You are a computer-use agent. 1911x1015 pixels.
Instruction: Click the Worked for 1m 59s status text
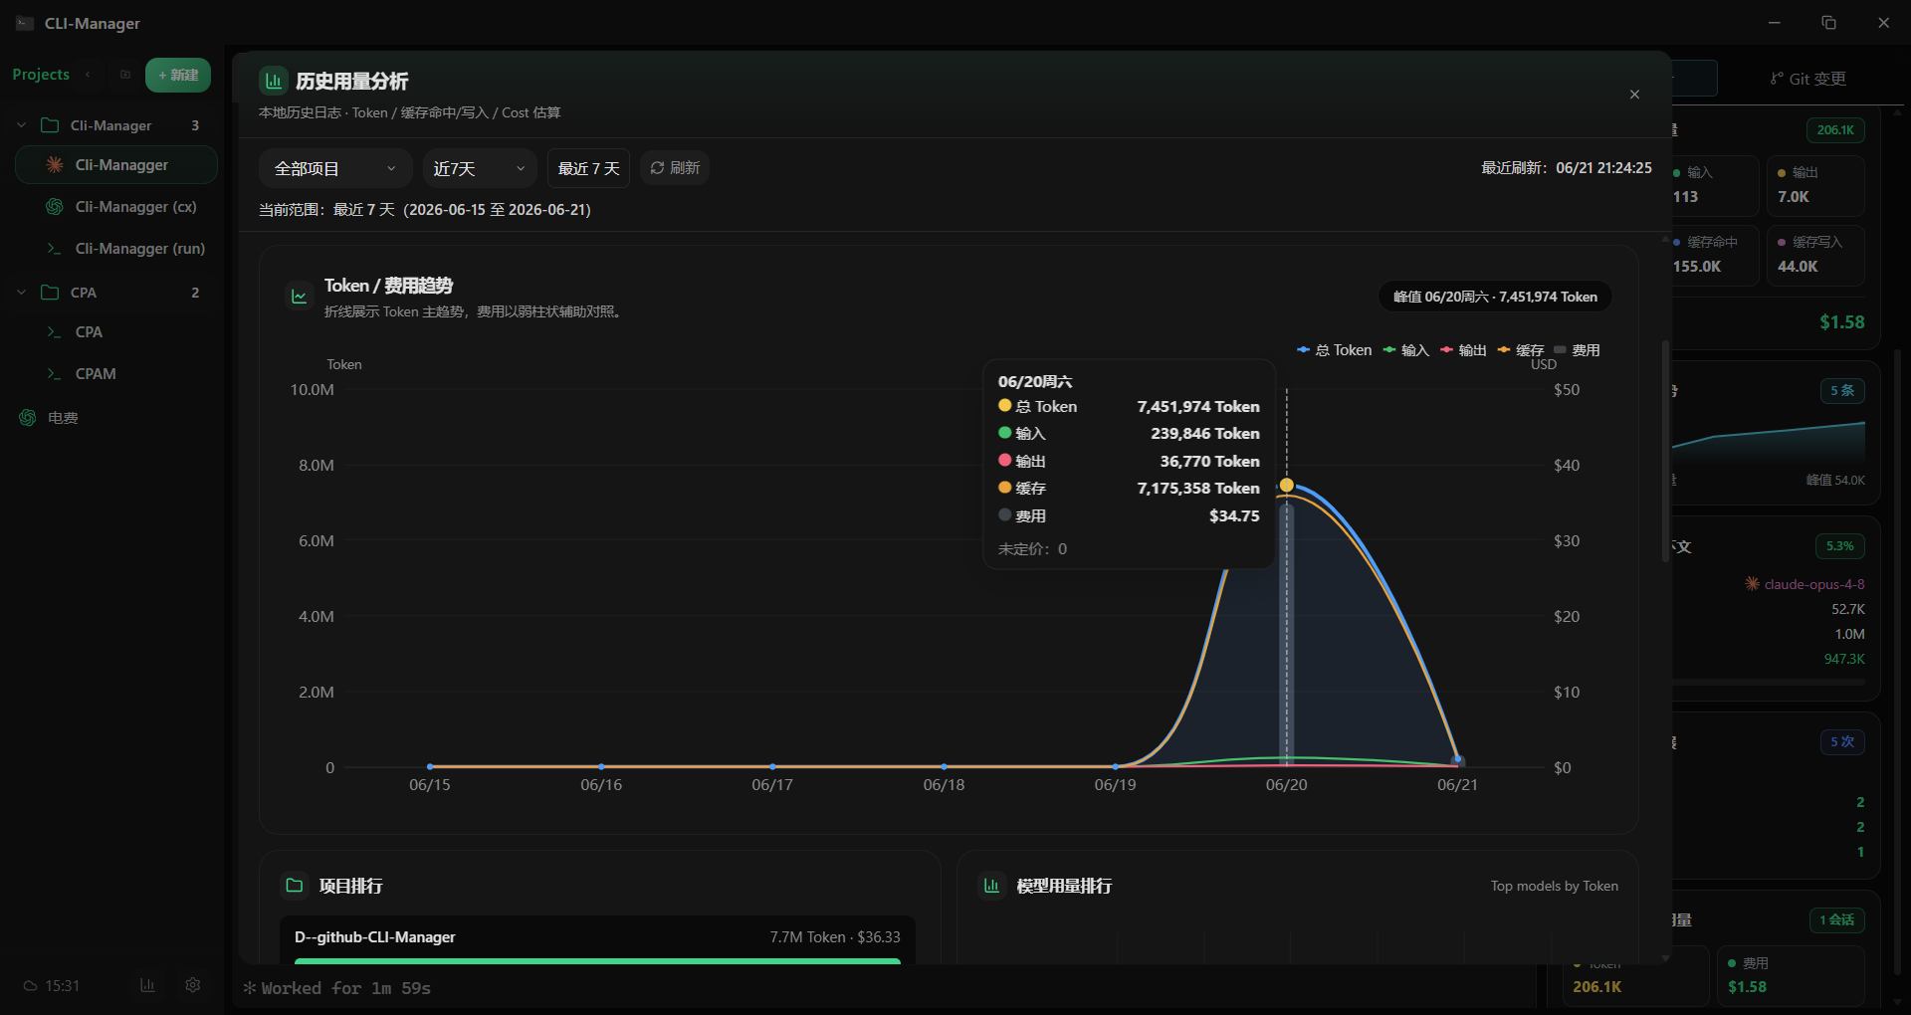346,988
